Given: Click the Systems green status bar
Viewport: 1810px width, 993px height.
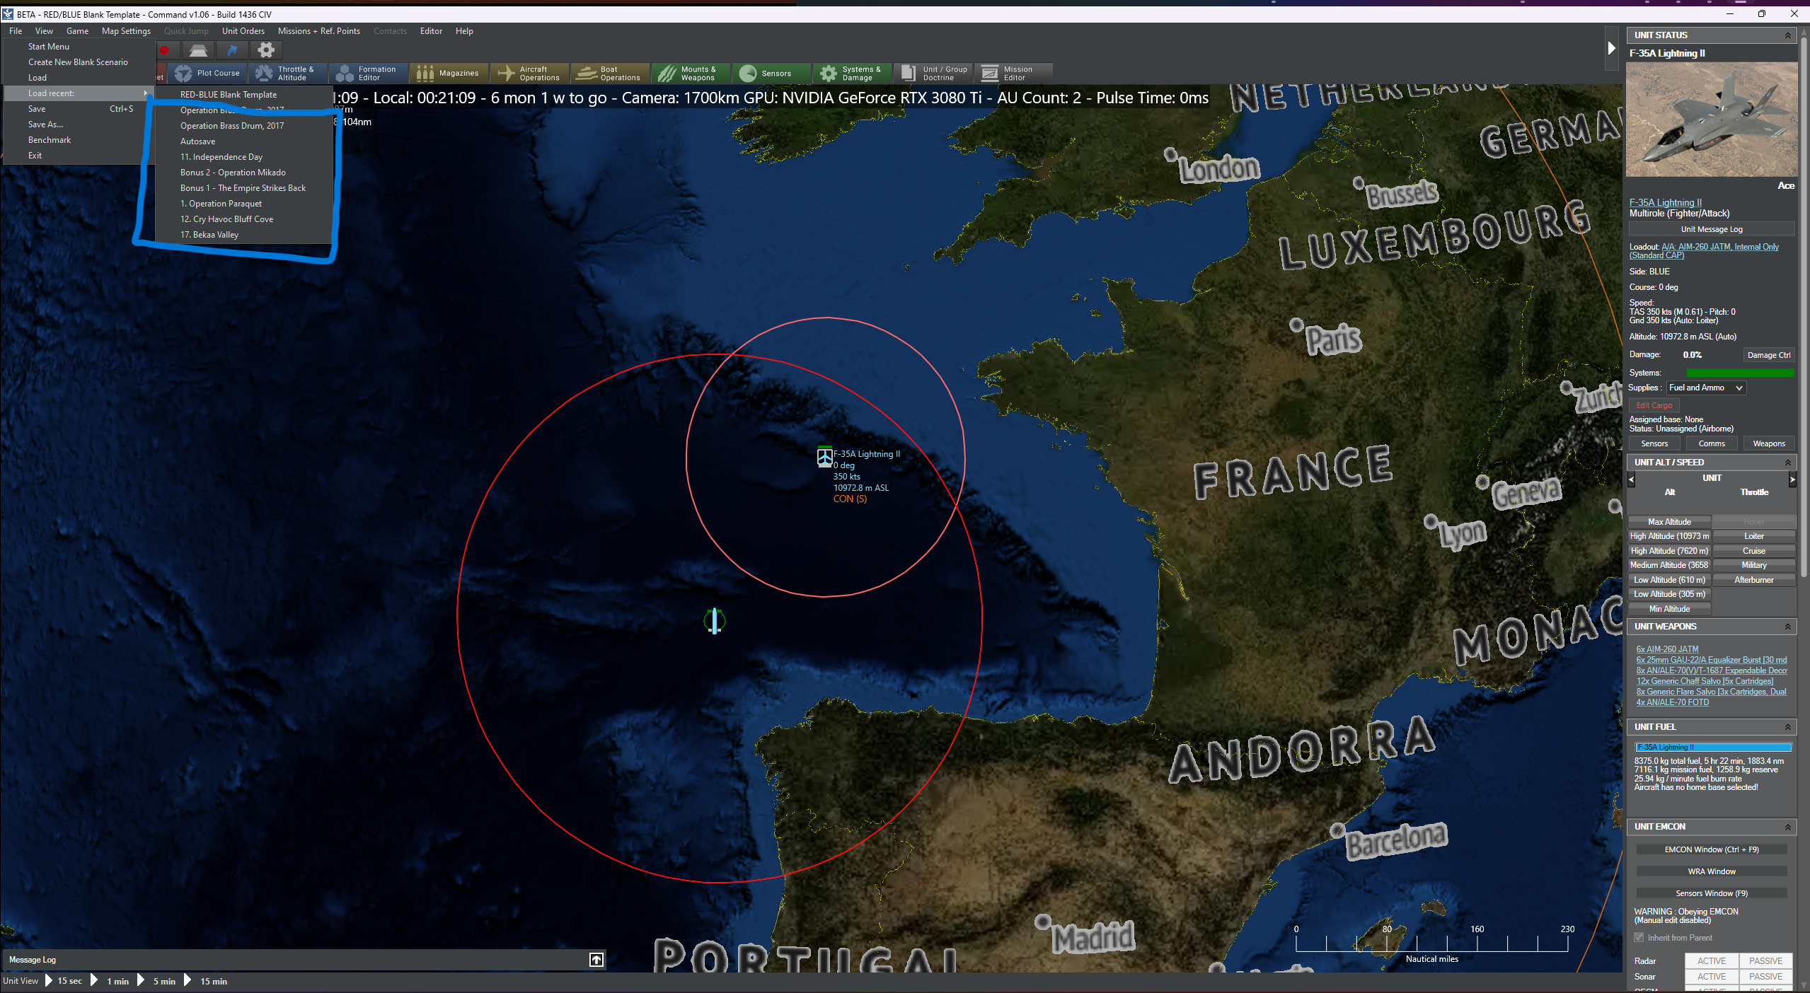Looking at the screenshot, I should tap(1740, 373).
